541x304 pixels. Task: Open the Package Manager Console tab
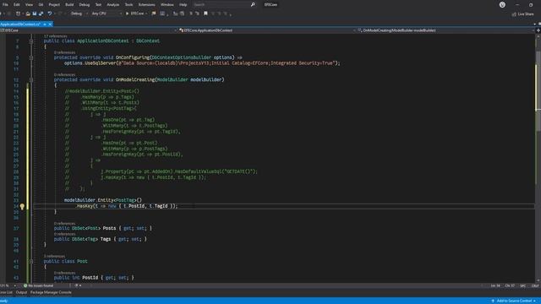click(x=51, y=292)
